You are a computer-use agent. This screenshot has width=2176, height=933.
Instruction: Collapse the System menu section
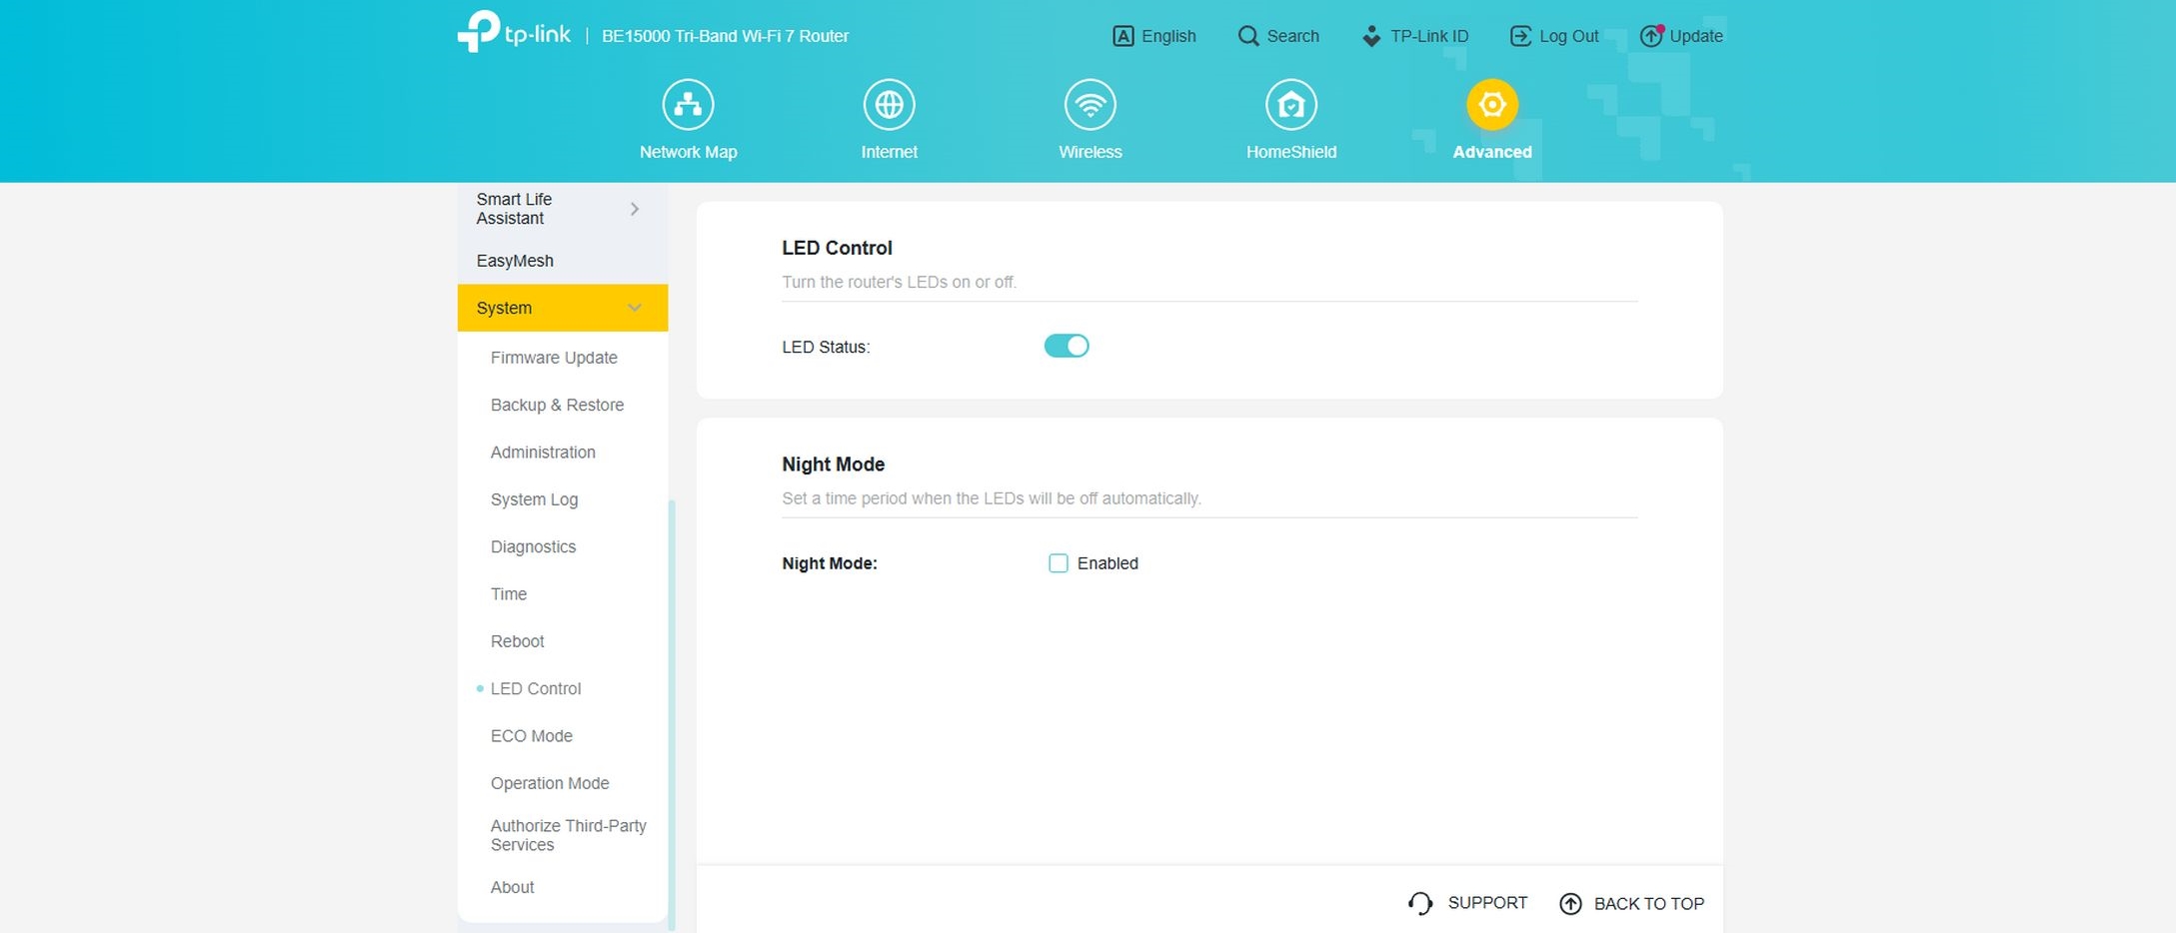(x=634, y=308)
